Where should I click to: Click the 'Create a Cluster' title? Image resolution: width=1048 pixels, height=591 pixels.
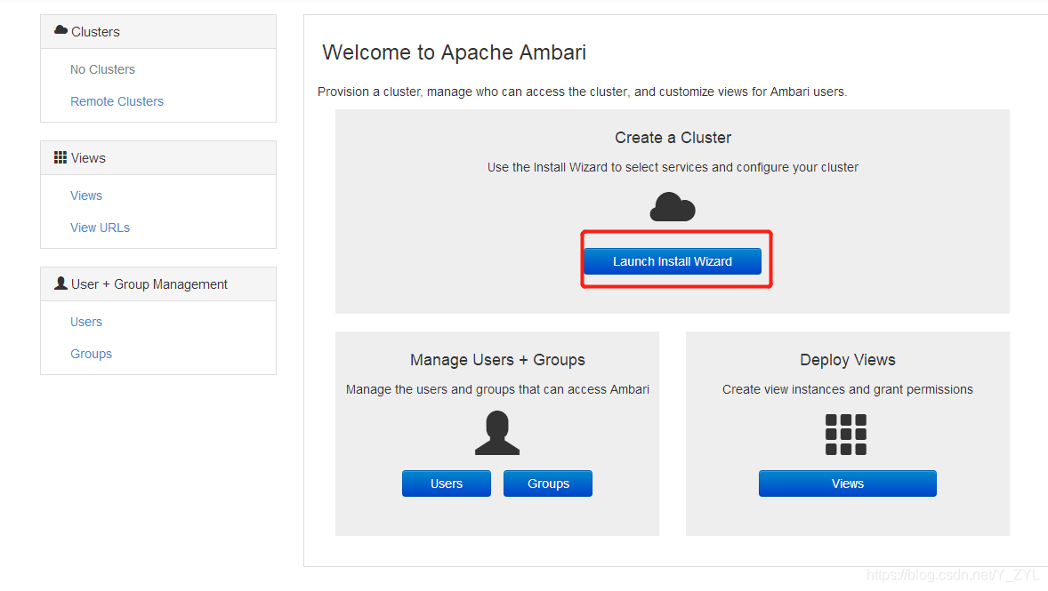click(673, 138)
